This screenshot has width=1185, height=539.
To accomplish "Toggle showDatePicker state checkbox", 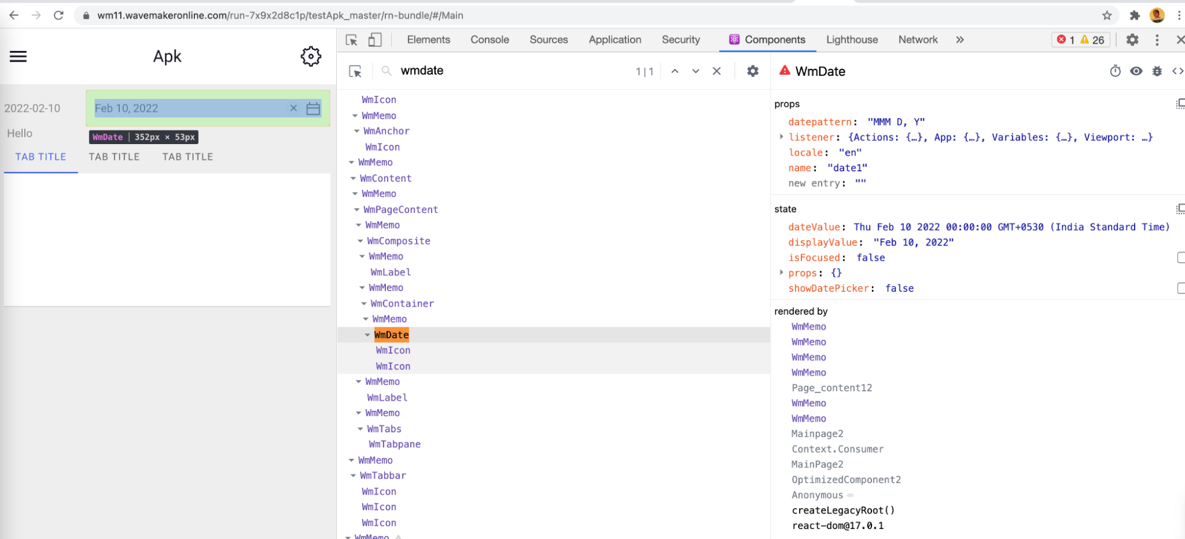I will 1180,288.
